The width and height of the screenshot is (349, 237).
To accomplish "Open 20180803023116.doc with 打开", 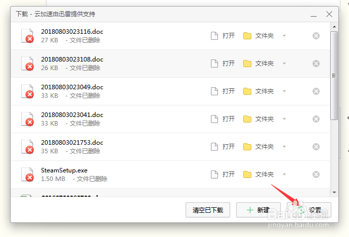I will (x=223, y=36).
